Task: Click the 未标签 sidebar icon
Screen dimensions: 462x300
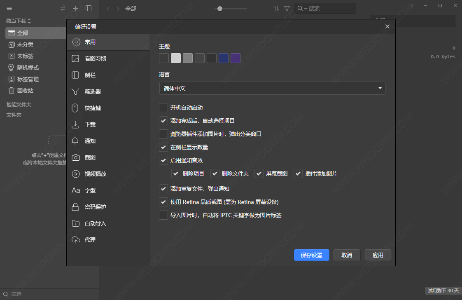Action: tap(11, 56)
